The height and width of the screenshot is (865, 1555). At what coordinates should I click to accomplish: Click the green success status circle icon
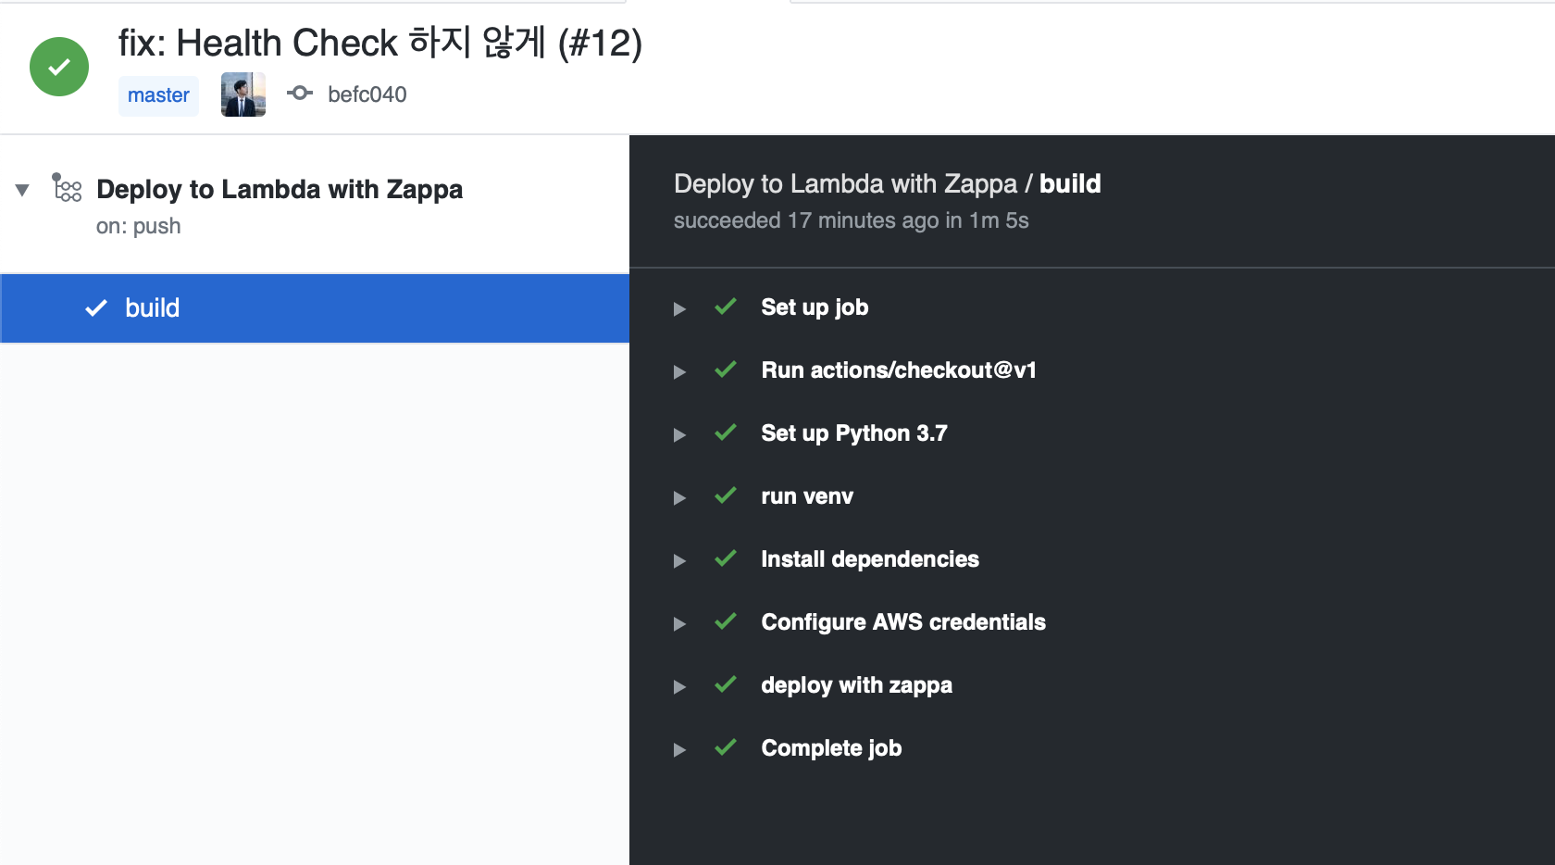point(59,67)
